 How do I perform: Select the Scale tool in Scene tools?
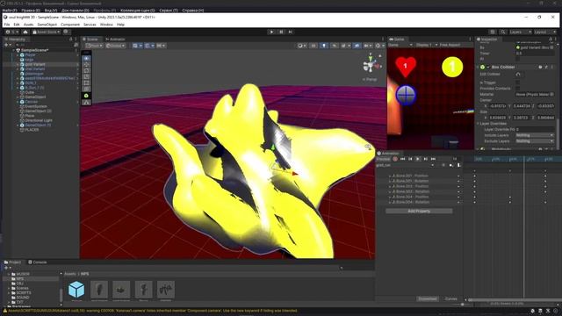point(86,76)
